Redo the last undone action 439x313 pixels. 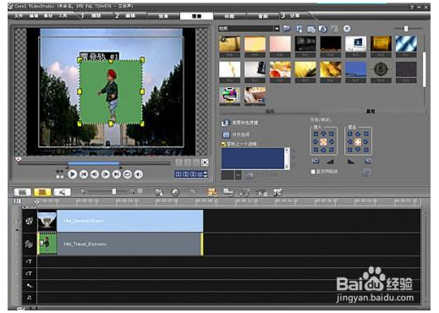tap(192, 192)
